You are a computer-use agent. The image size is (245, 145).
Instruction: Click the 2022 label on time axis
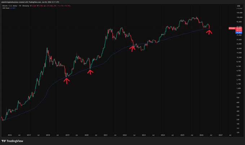pos(125,135)
